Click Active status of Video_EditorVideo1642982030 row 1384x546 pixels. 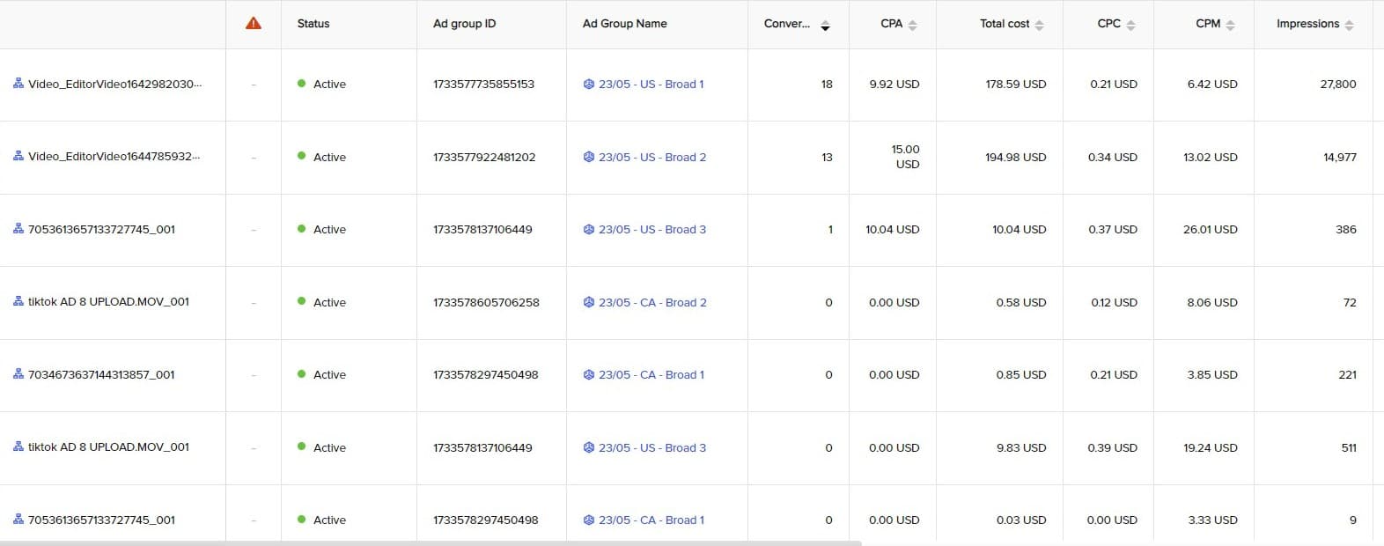click(329, 85)
